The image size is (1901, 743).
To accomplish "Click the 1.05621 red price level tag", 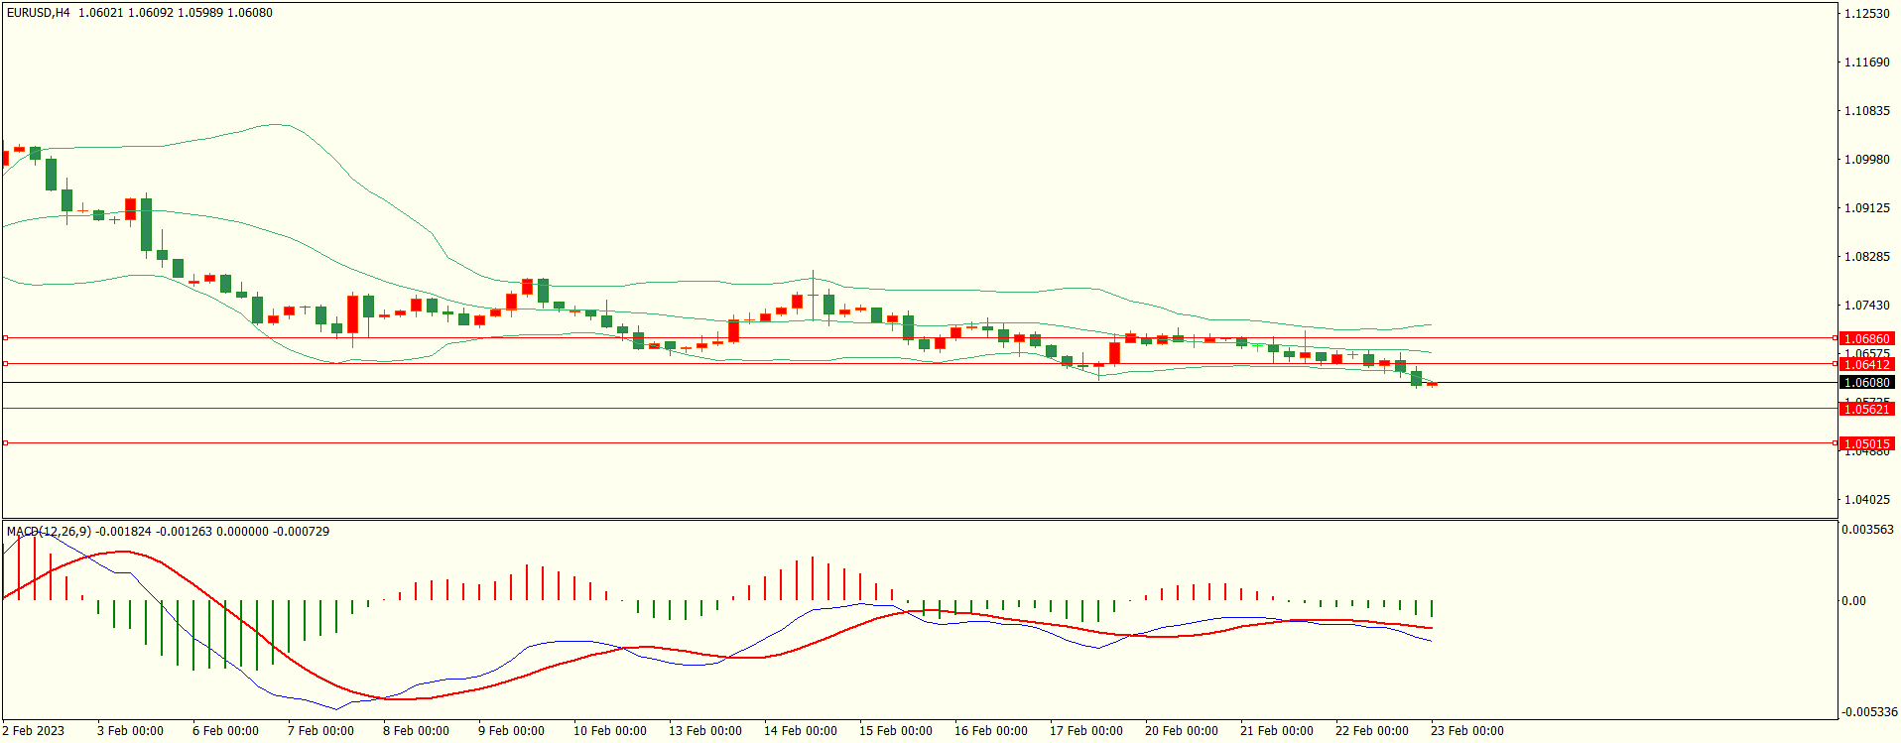I will click(x=1866, y=409).
